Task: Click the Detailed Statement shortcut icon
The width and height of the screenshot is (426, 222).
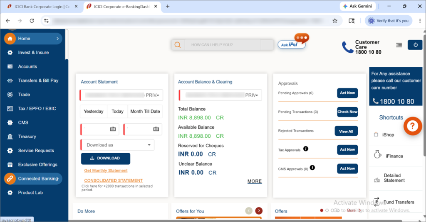Action: pyautogui.click(x=377, y=180)
